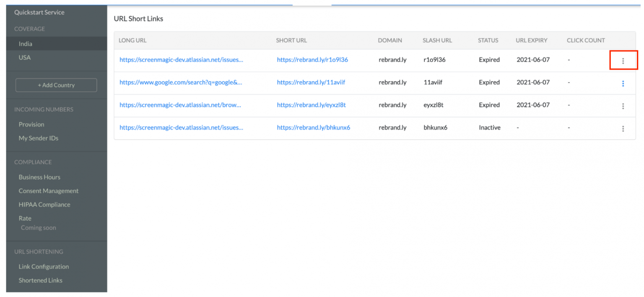
Task: Open the Google search long URL
Action: point(181,82)
